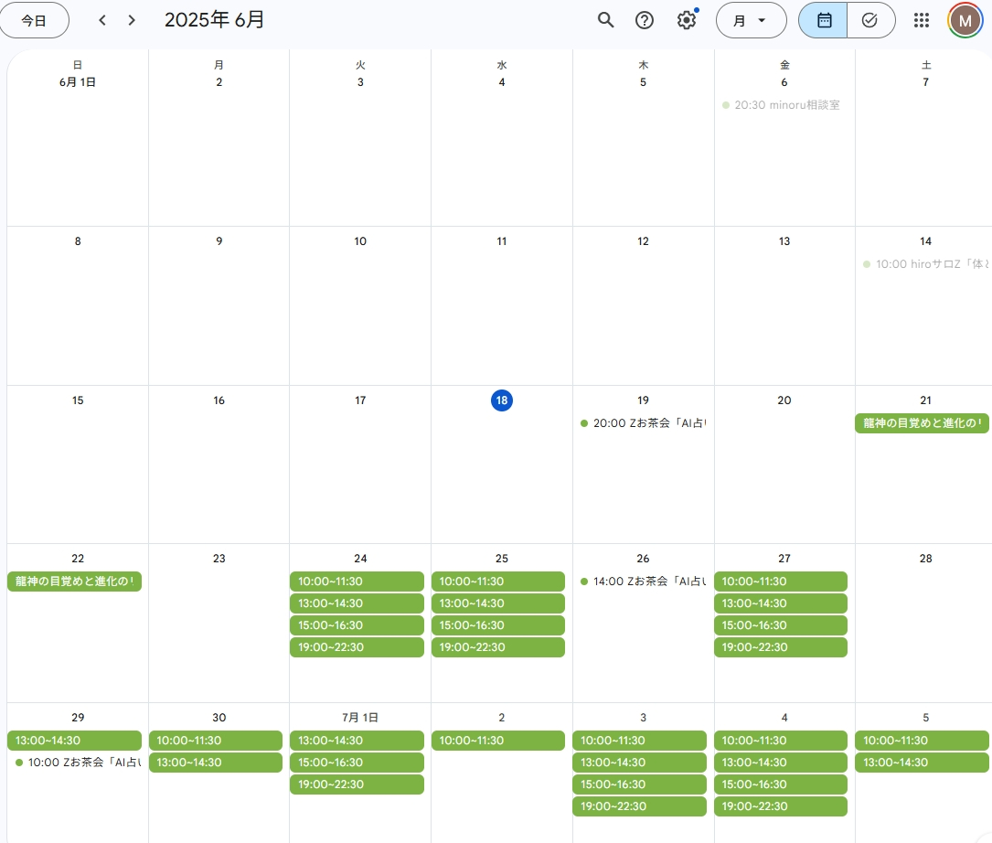This screenshot has height=843, width=992.
Task: Select July 4 15:00~16:30 event
Action: coord(781,784)
